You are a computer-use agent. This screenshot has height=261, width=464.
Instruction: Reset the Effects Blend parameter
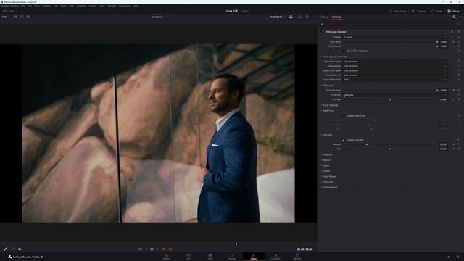click(459, 46)
